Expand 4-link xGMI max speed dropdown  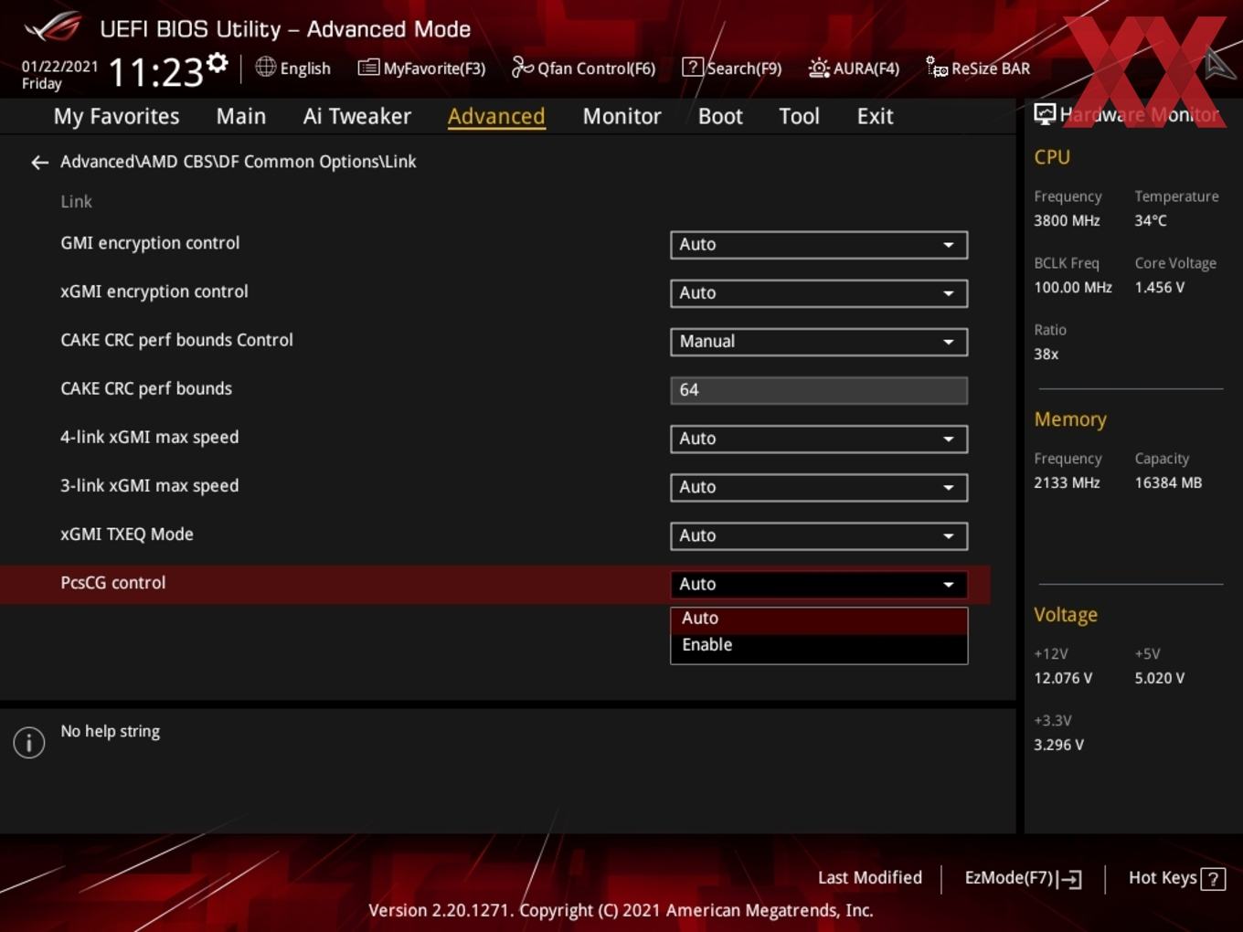(x=819, y=439)
